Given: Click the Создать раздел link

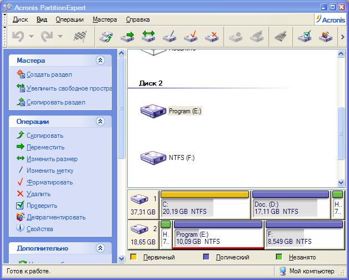Looking at the screenshot, I should coord(49,74).
